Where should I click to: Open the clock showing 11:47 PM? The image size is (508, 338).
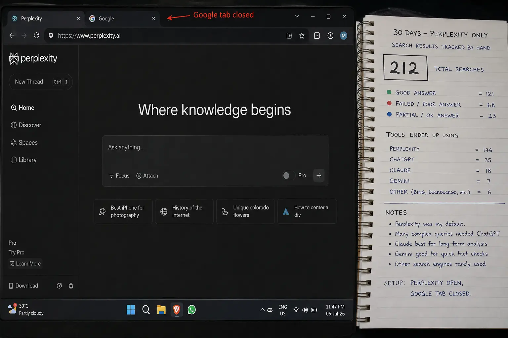pyautogui.click(x=335, y=310)
